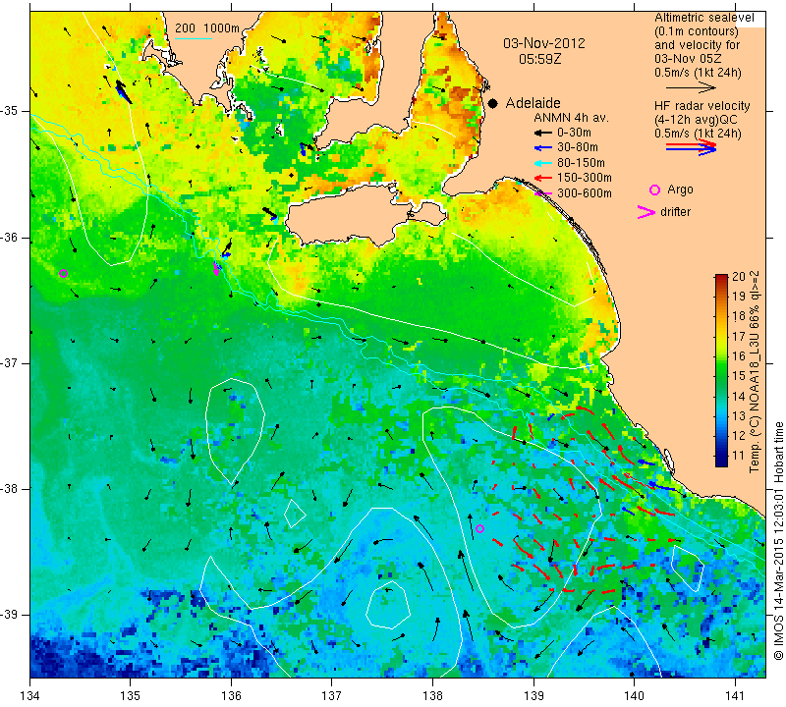Click the black altimetric velocity scale arrow
Image resolution: width=786 pixels, height=707 pixels.
coord(692,87)
